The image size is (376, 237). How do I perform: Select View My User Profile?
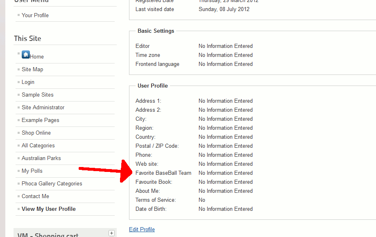tap(48, 209)
